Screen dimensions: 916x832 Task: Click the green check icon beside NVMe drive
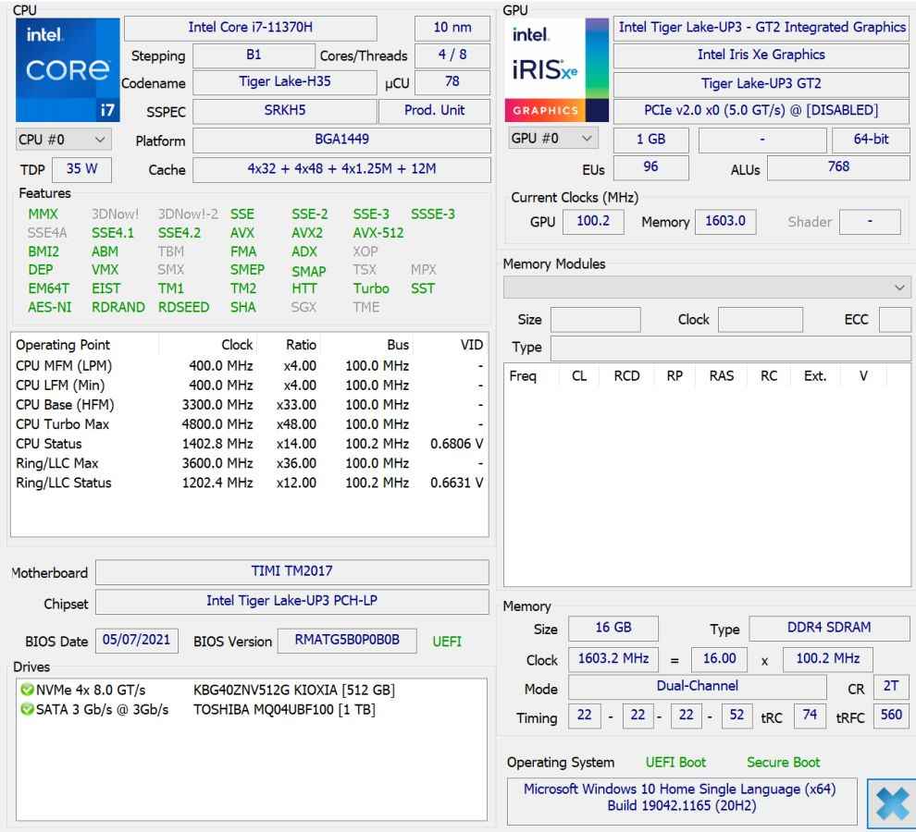point(27,690)
